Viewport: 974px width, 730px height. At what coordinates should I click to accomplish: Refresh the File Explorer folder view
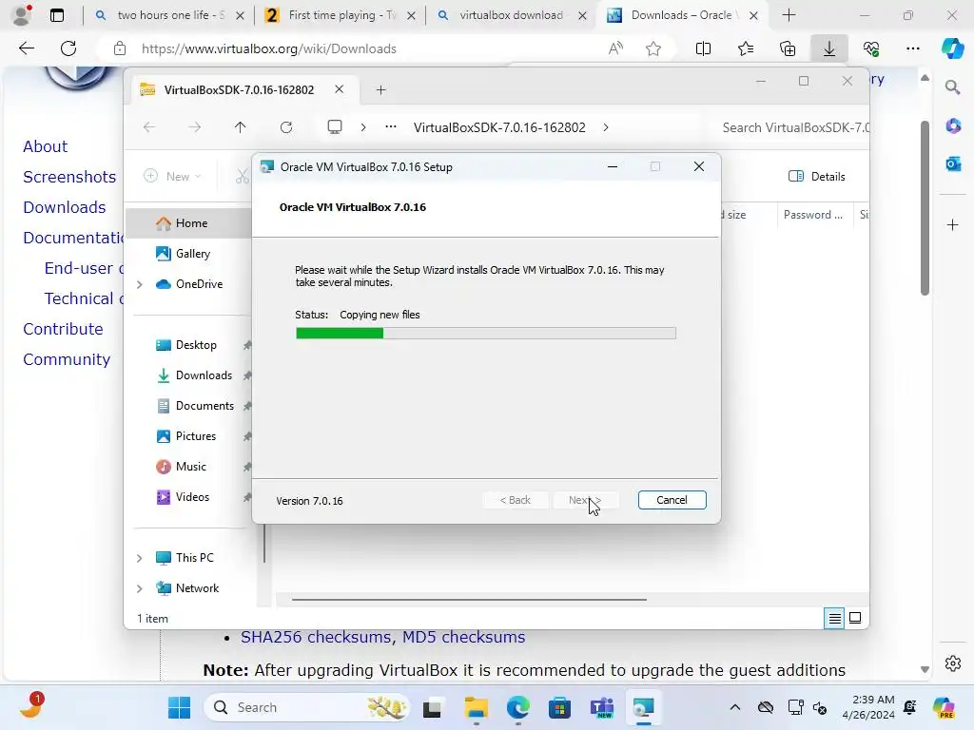(x=285, y=127)
